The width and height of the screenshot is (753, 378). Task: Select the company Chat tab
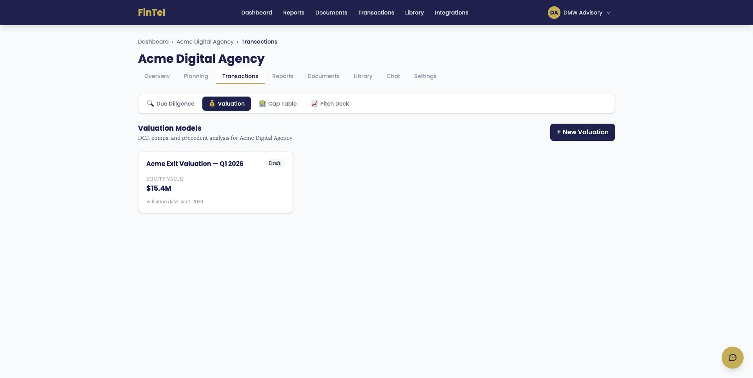(393, 76)
